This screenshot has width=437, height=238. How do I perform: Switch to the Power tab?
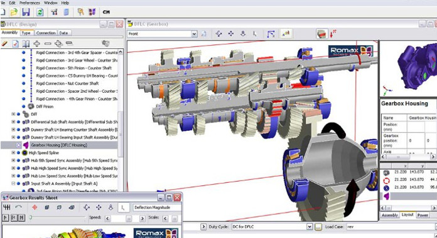coord(423,215)
